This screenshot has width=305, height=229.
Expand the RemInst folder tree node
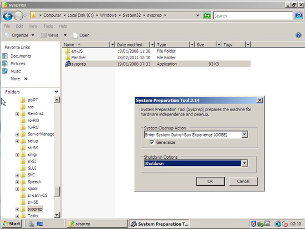17,114
